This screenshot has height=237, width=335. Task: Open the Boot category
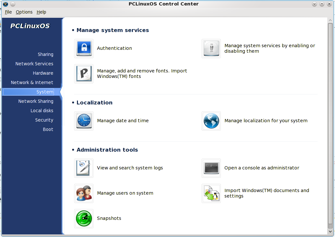point(48,130)
